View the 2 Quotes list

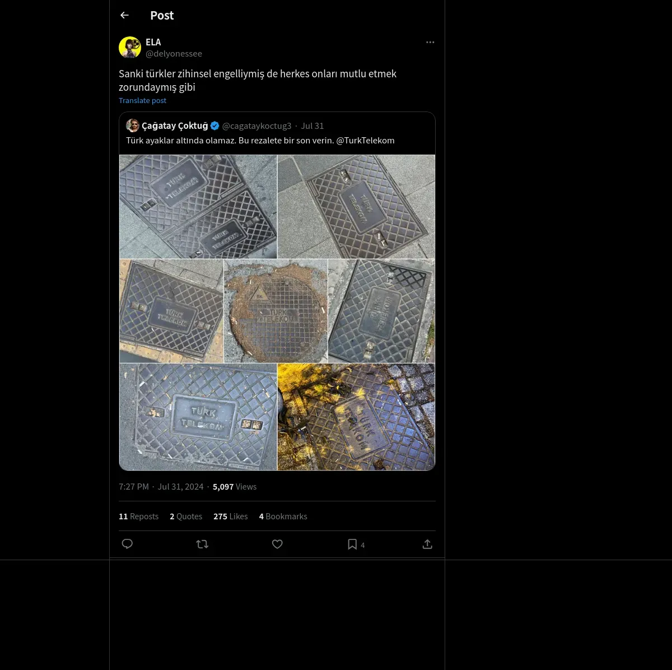tap(186, 517)
